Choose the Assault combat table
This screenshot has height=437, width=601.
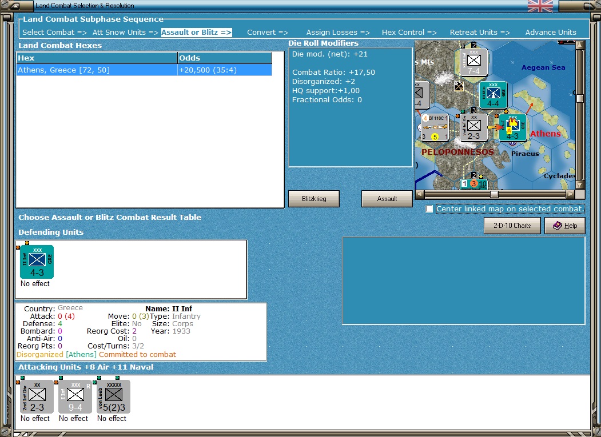coord(387,199)
